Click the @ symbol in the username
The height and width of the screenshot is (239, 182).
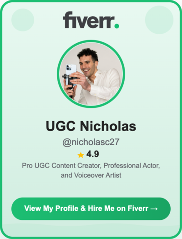click(x=66, y=142)
